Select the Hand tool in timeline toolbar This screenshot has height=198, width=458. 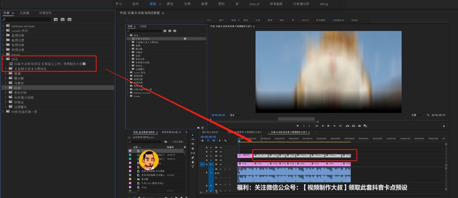pos(193,162)
